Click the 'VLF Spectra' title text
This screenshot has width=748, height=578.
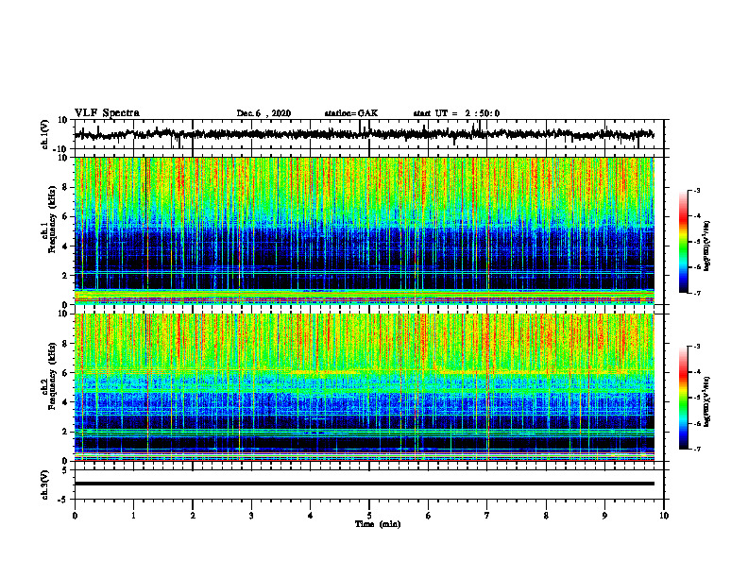(x=107, y=113)
